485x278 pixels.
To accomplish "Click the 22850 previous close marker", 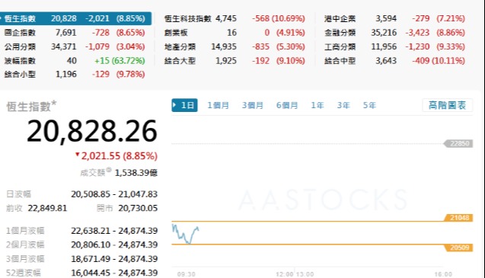I will (458, 144).
